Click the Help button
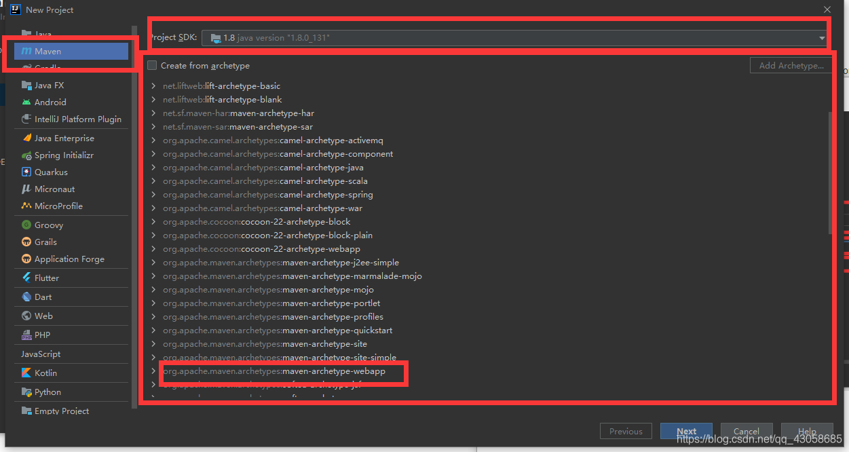The image size is (849, 452). 807,432
